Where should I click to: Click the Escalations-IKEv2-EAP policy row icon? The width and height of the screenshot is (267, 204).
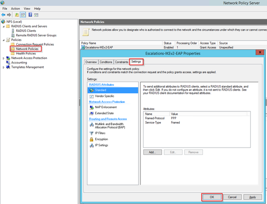point(83,47)
